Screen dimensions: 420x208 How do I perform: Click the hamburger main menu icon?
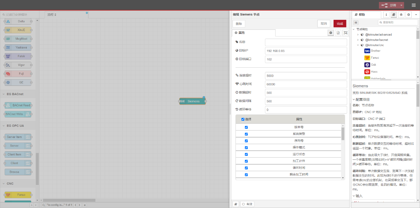413,5
